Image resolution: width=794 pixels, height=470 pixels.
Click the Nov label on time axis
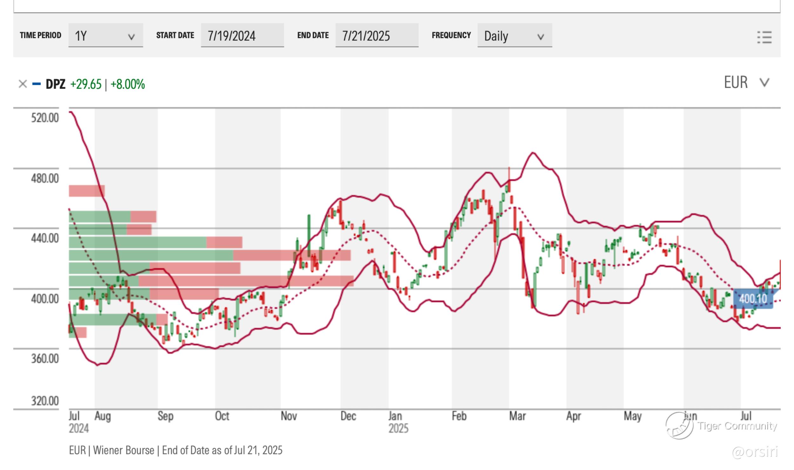[x=288, y=416]
